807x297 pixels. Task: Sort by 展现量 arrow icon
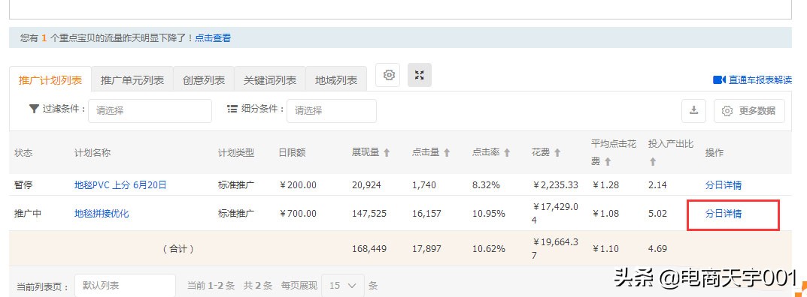point(387,152)
